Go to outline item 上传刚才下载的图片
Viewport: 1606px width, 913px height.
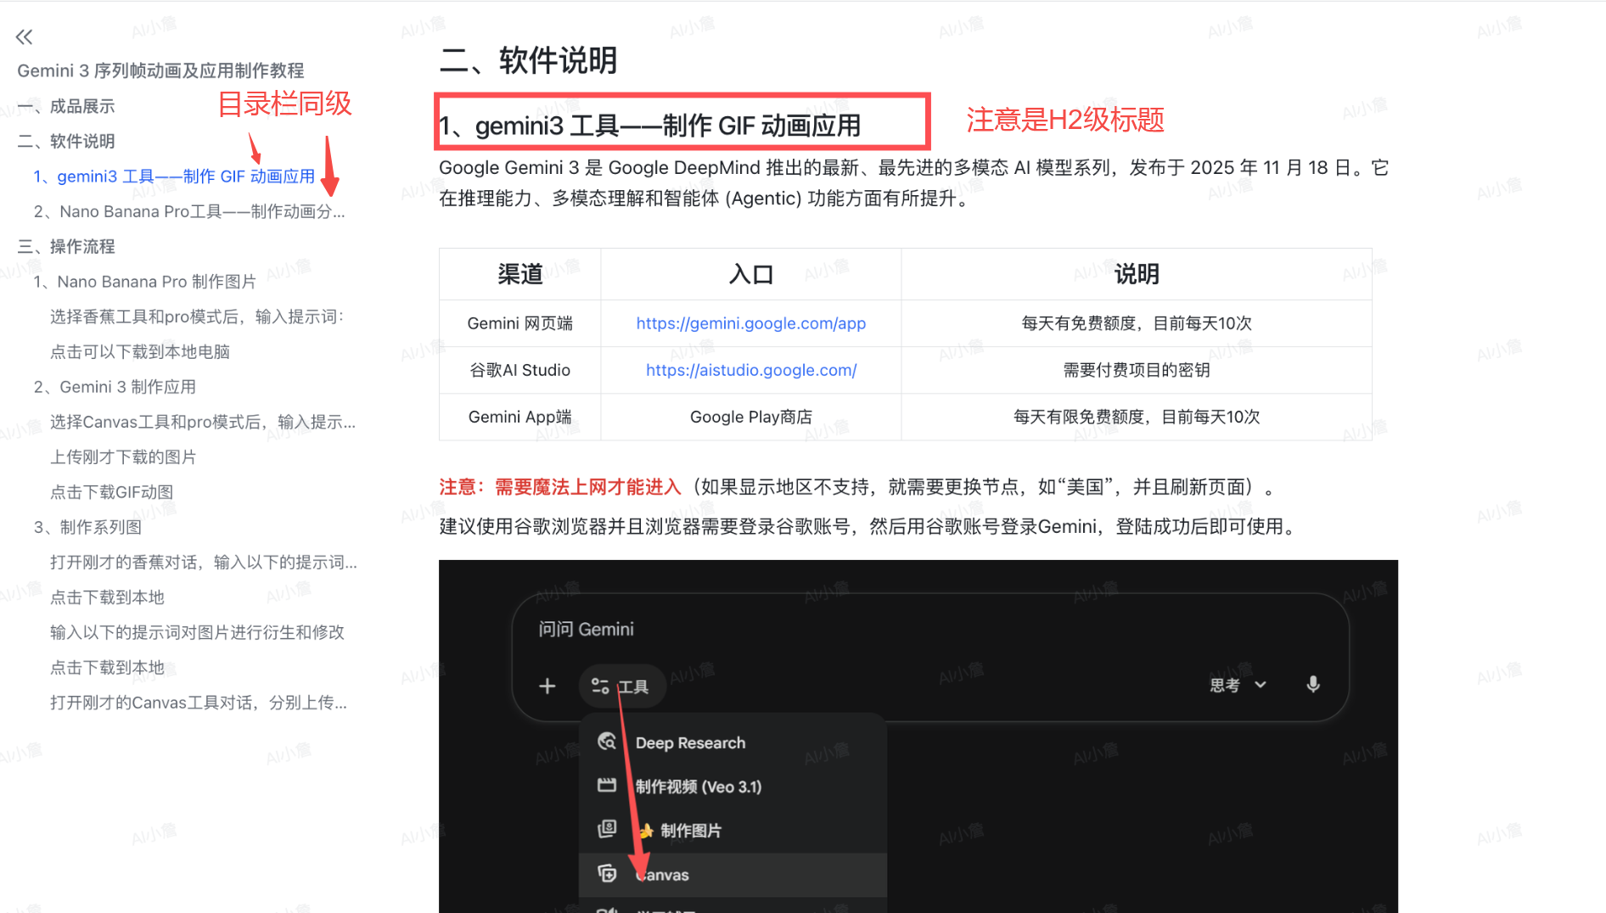(123, 456)
